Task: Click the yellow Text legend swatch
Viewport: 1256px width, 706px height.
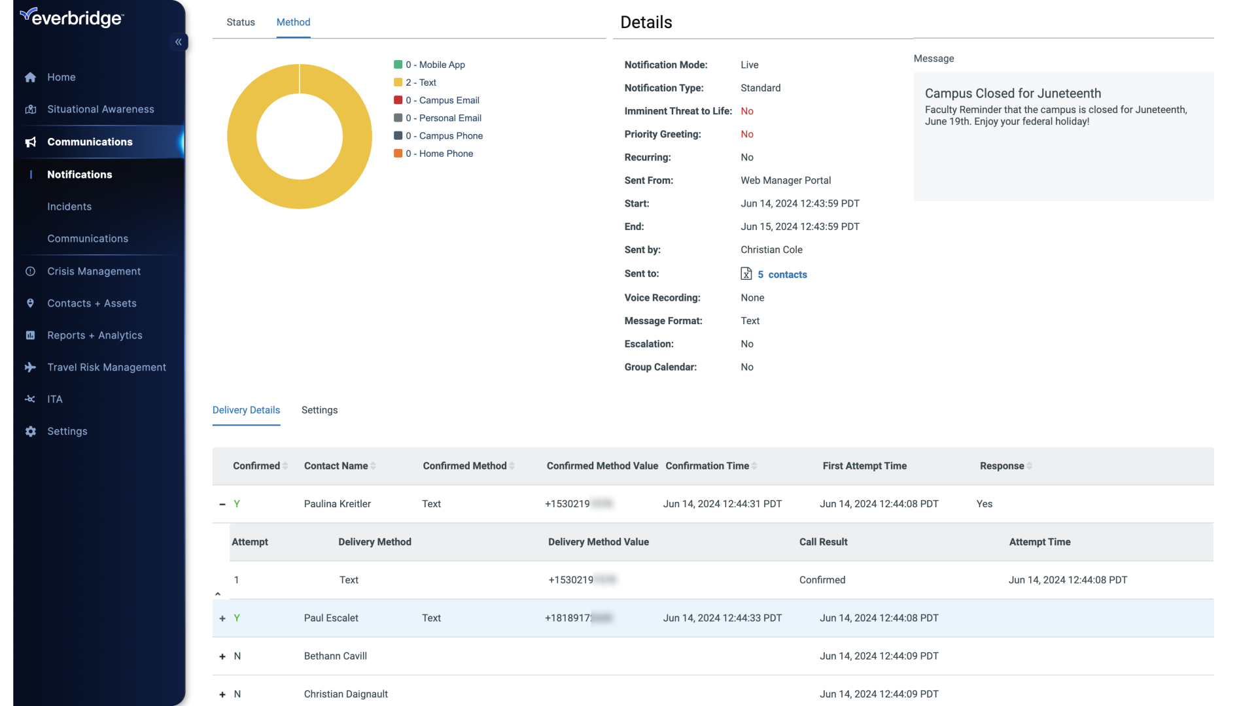Action: (x=399, y=82)
